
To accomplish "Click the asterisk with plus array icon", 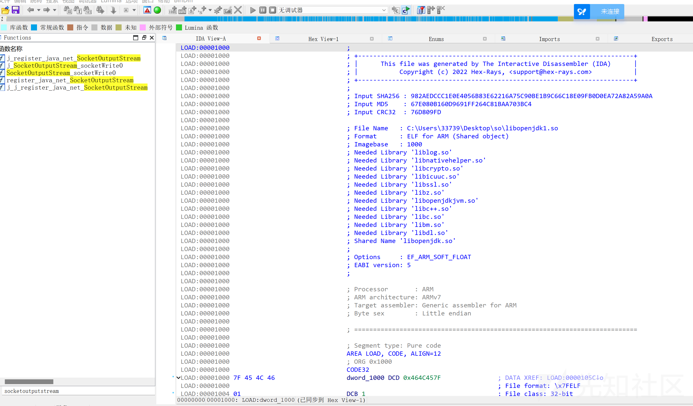I will tap(218, 11).
